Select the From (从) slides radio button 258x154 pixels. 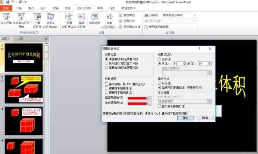coord(159,63)
